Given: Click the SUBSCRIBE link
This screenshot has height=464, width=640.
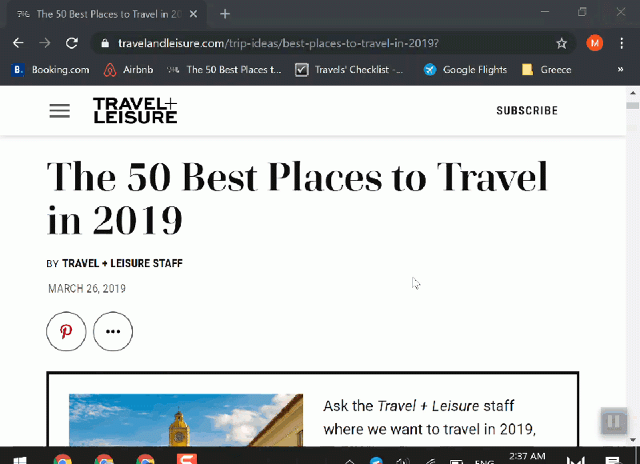Looking at the screenshot, I should (x=527, y=110).
